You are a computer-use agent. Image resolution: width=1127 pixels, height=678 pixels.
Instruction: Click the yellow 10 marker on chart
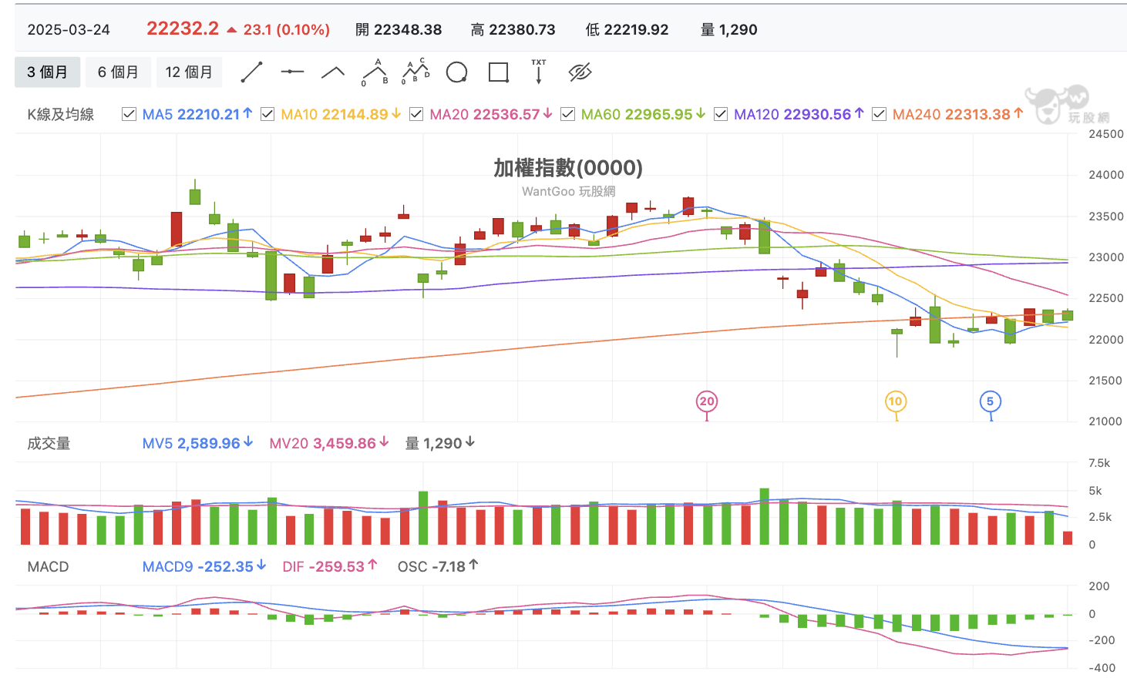point(895,401)
